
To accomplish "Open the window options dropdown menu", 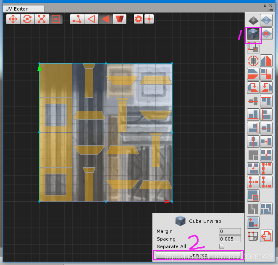I will point(270,10).
